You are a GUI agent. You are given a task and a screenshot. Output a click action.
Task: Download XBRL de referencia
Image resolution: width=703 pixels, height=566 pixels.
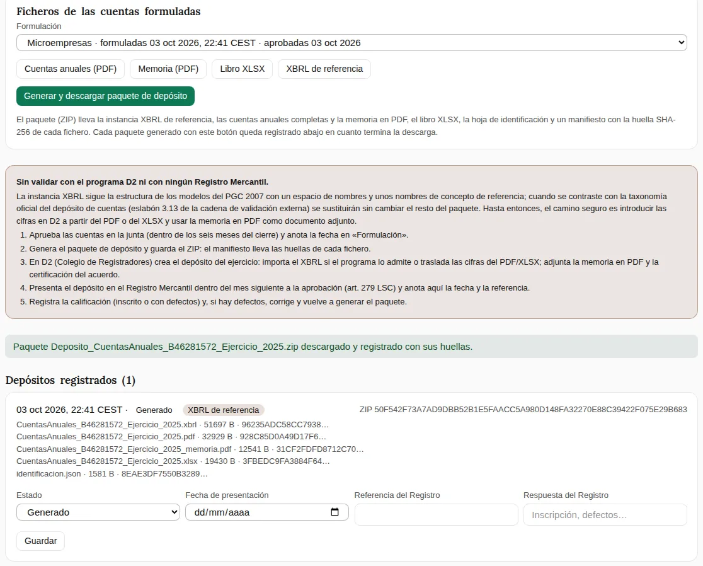point(324,69)
